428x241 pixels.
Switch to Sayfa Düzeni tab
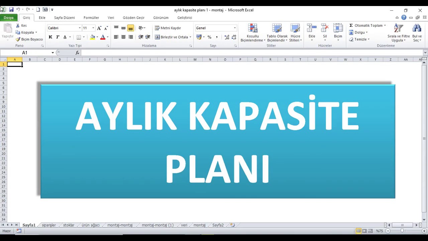(x=65, y=18)
